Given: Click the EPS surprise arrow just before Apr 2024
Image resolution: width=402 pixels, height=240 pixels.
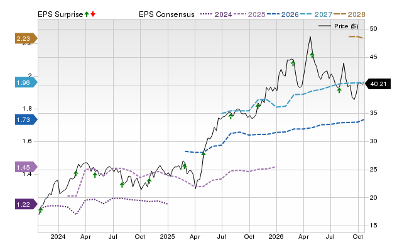Looking at the screenshot, I should pos(75,173).
